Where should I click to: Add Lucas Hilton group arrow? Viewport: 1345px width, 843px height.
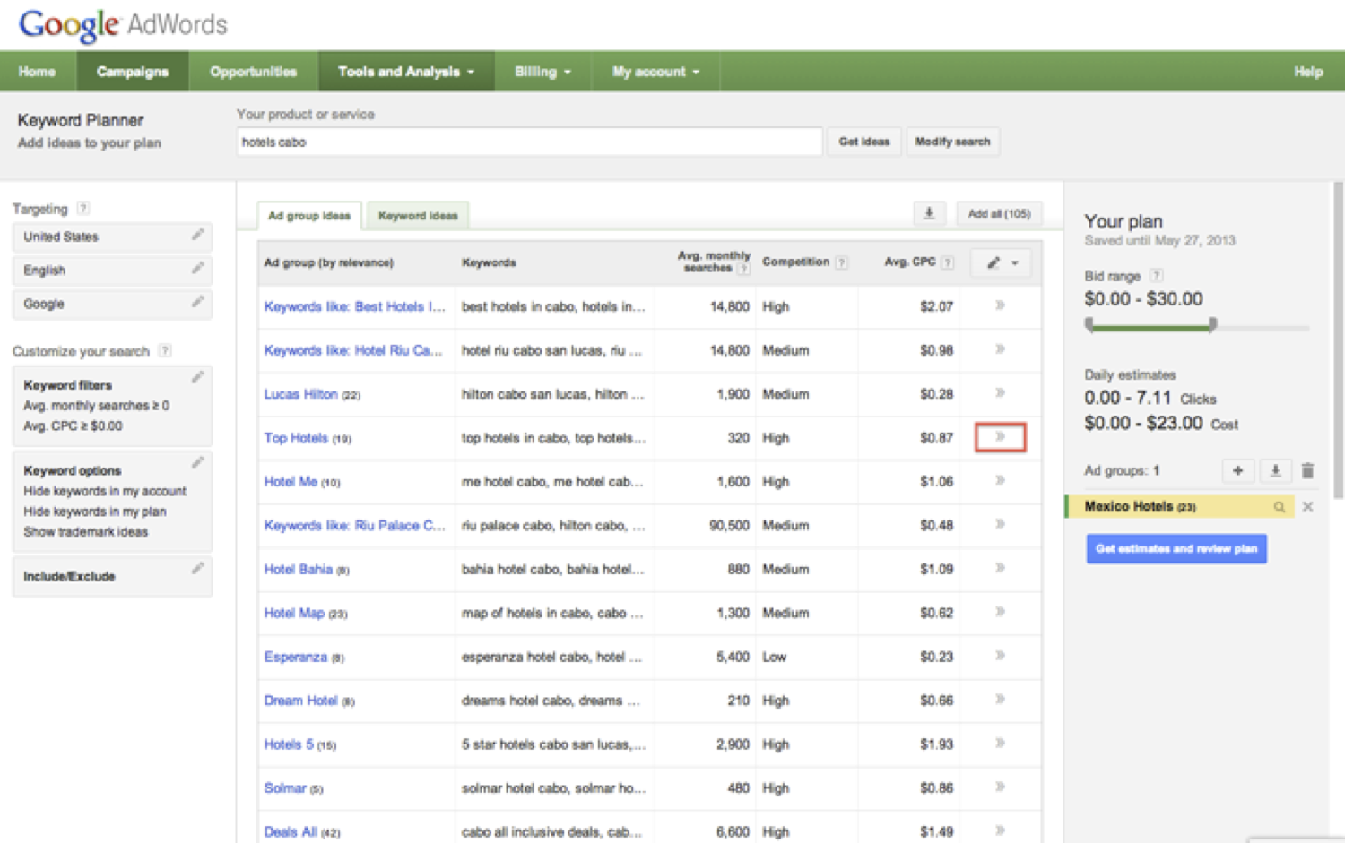coord(1000,393)
